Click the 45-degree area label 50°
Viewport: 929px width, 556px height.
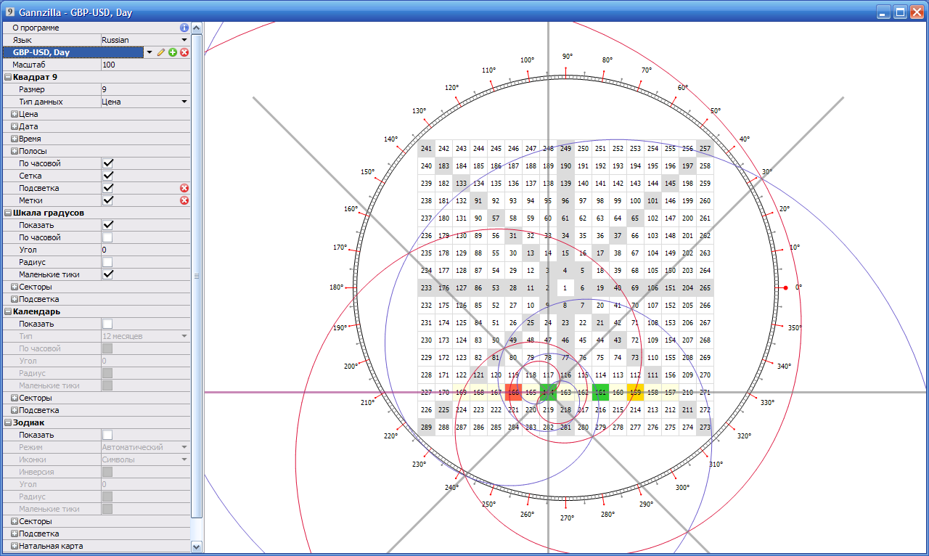pyautogui.click(x=716, y=111)
